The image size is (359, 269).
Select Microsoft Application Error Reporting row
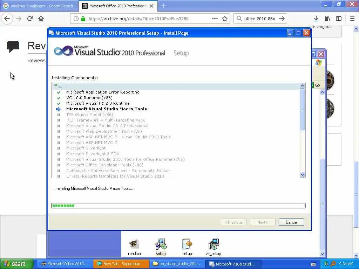(x=103, y=92)
